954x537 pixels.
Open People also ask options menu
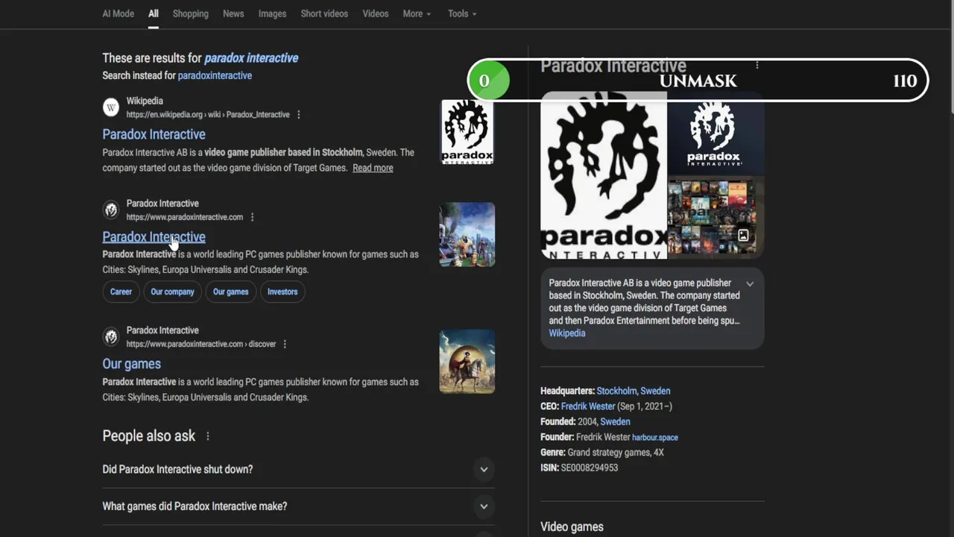click(208, 436)
